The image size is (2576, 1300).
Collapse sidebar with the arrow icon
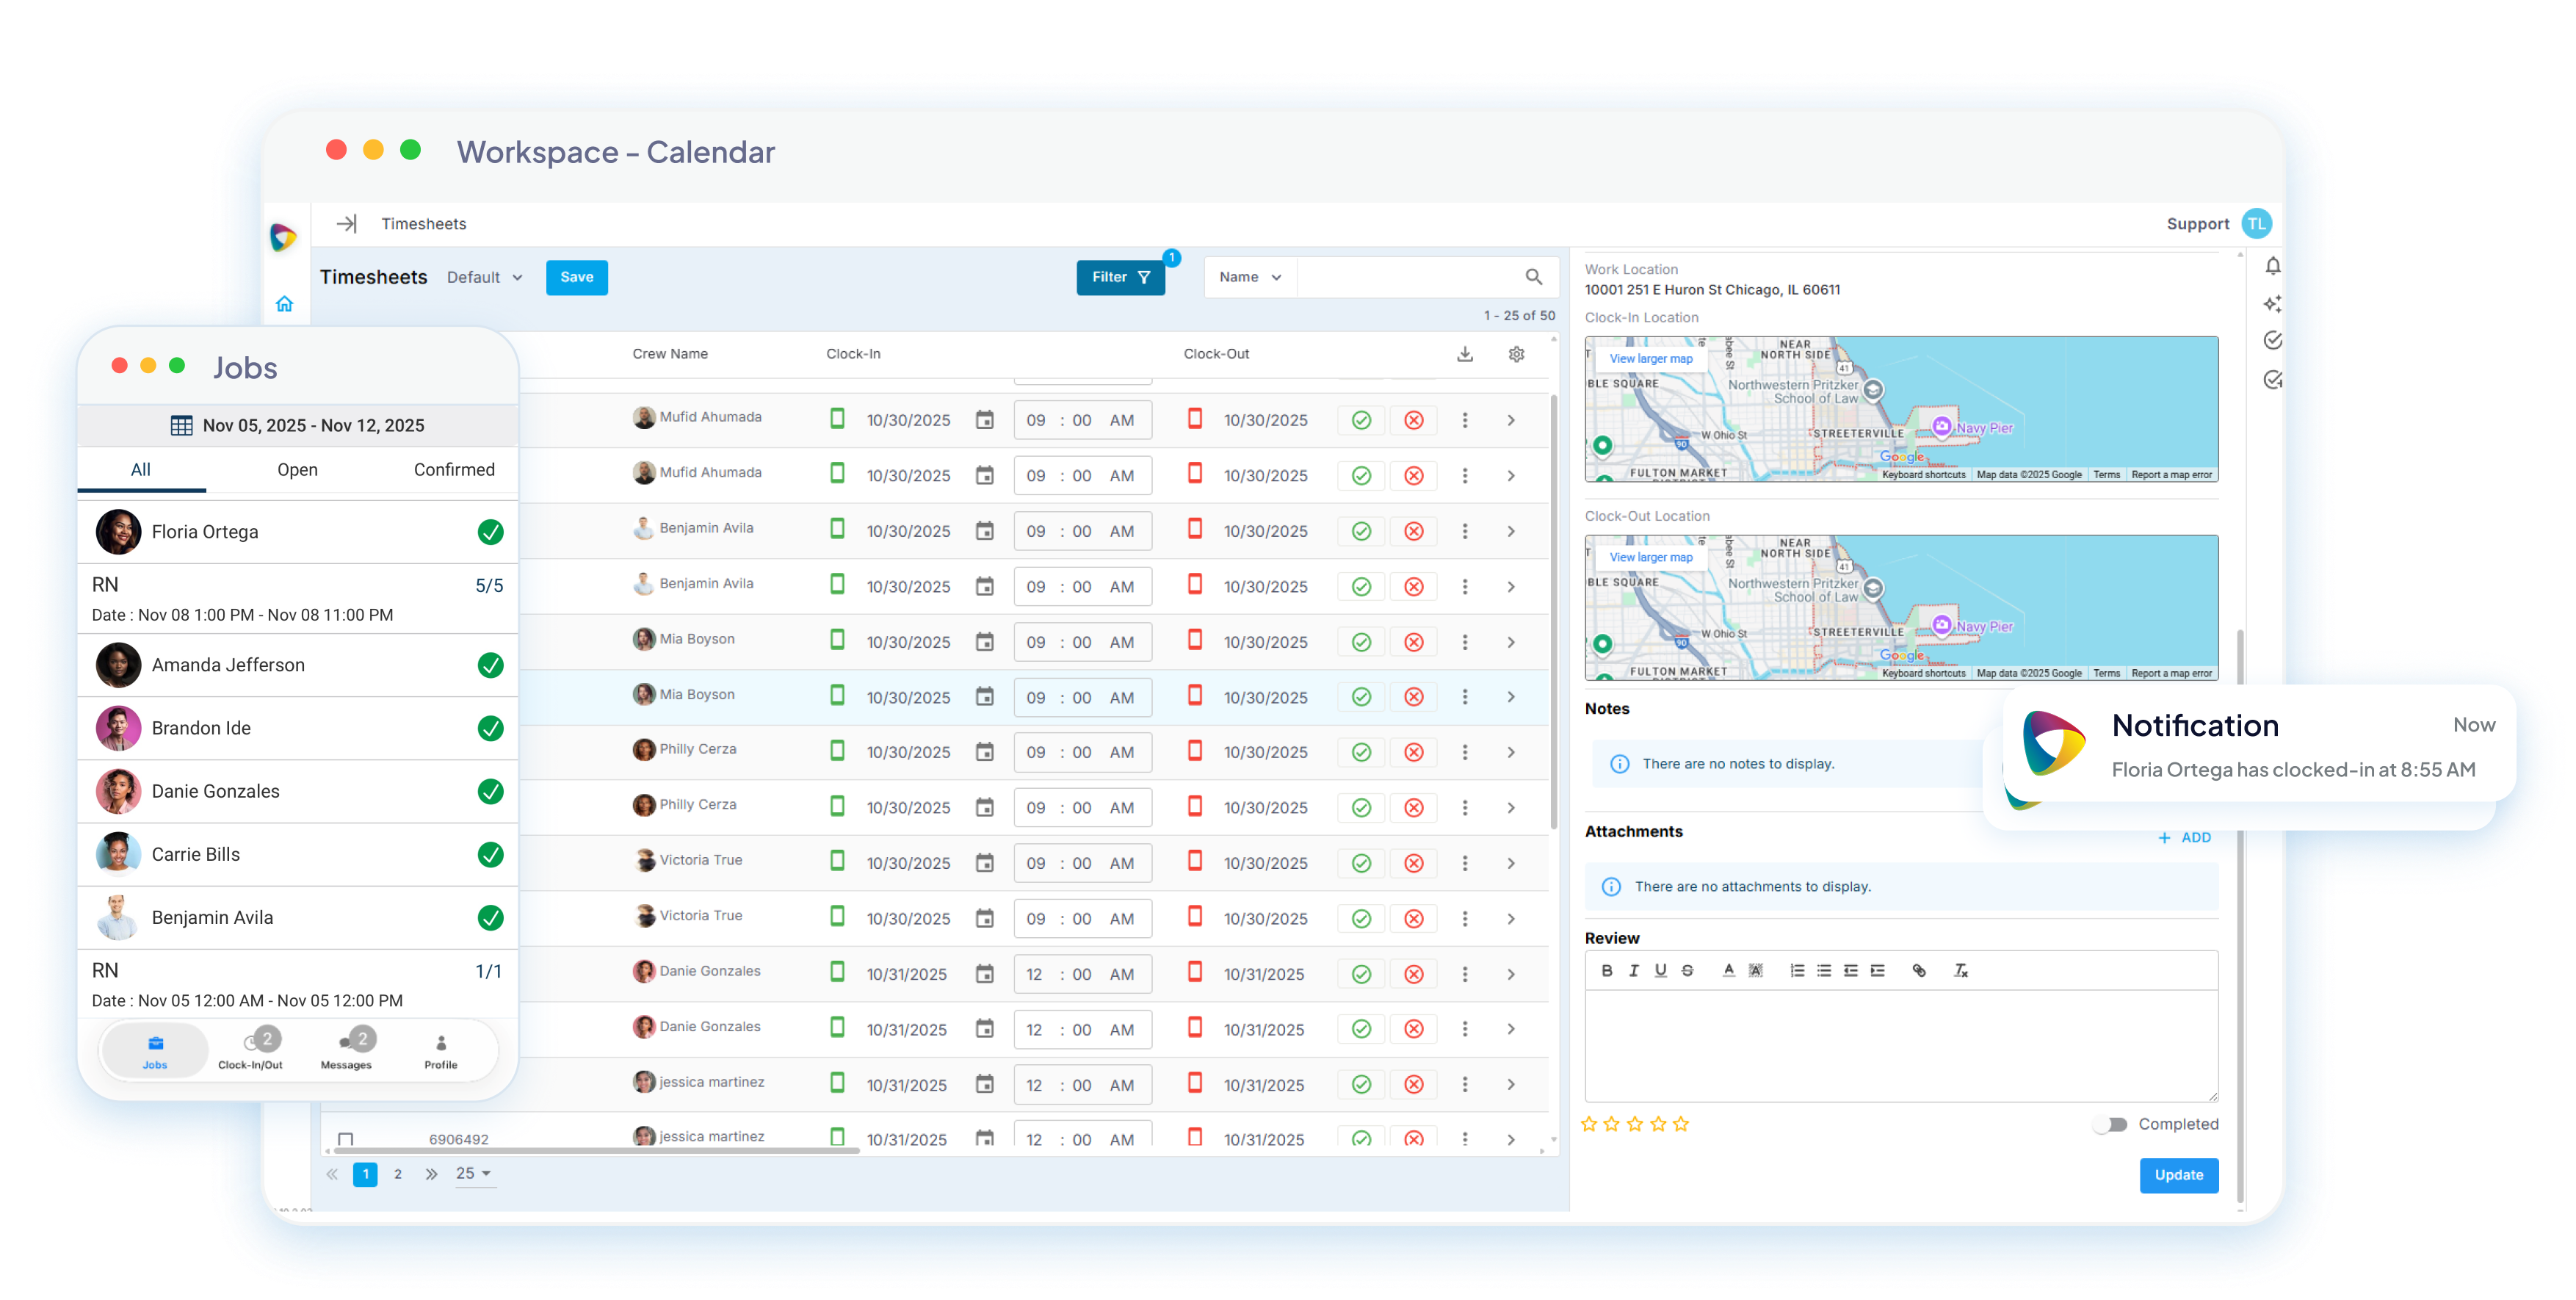pyautogui.click(x=347, y=223)
